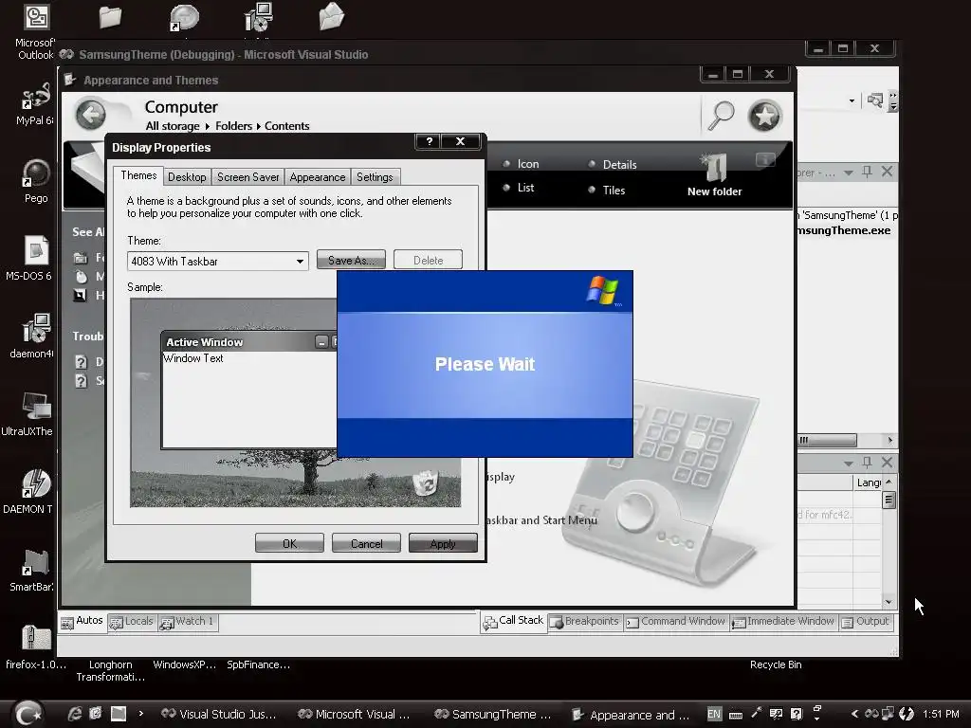The image size is (971, 728).
Task: Switch to the Themes tab
Action: pyautogui.click(x=138, y=175)
